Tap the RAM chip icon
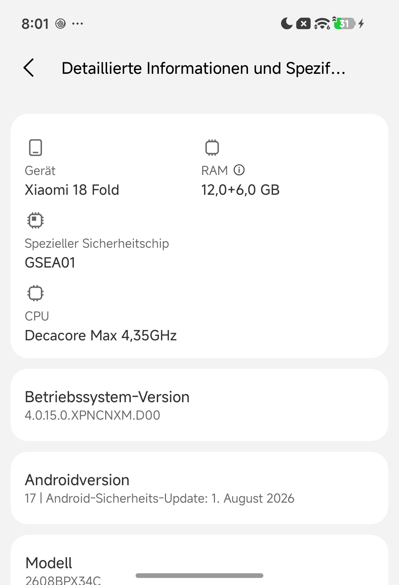Viewport: 399px width, 585px height. click(212, 148)
